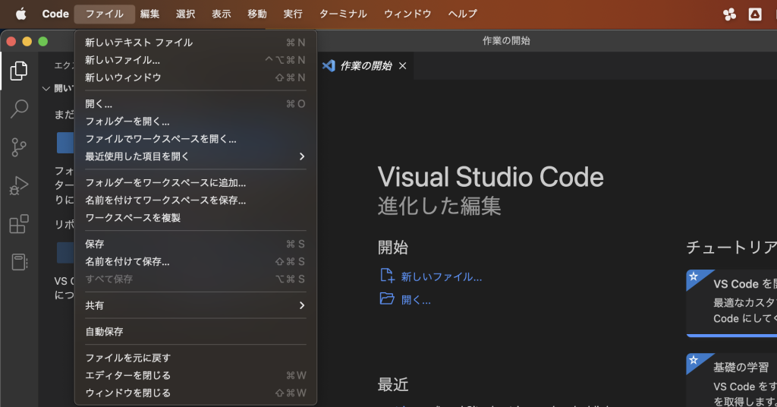
Task: Click the upper blue button in sidebar
Action: [x=65, y=143]
